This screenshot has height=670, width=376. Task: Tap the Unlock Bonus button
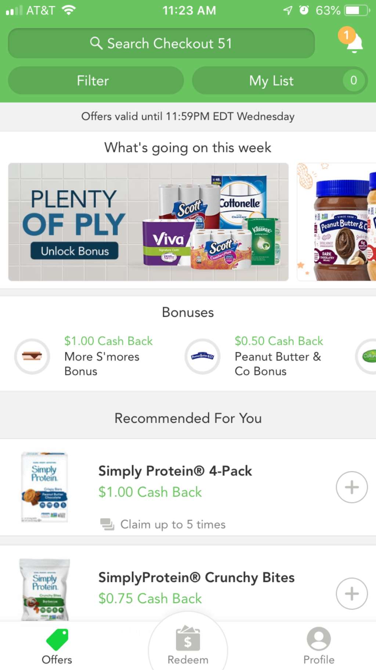[75, 251]
